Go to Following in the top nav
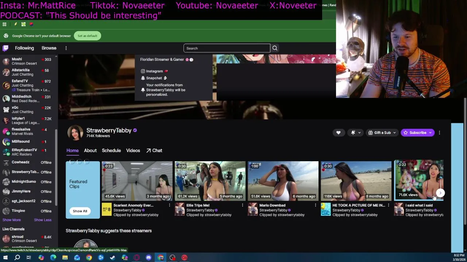The height and width of the screenshot is (262, 467). pyautogui.click(x=24, y=48)
